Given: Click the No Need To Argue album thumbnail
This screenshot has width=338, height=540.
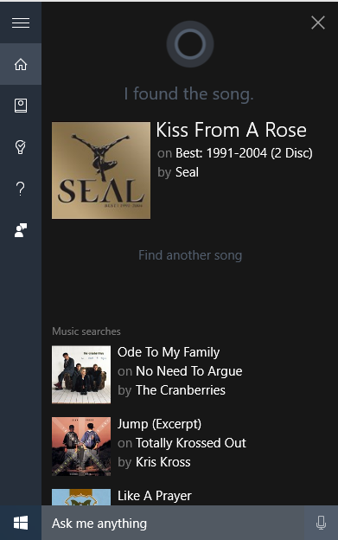Looking at the screenshot, I should [81, 375].
